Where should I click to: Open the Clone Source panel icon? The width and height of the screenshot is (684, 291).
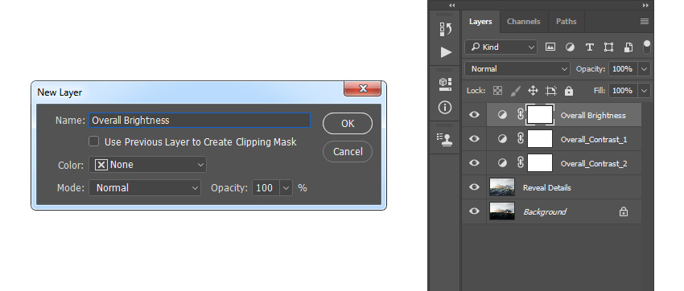pyautogui.click(x=445, y=139)
